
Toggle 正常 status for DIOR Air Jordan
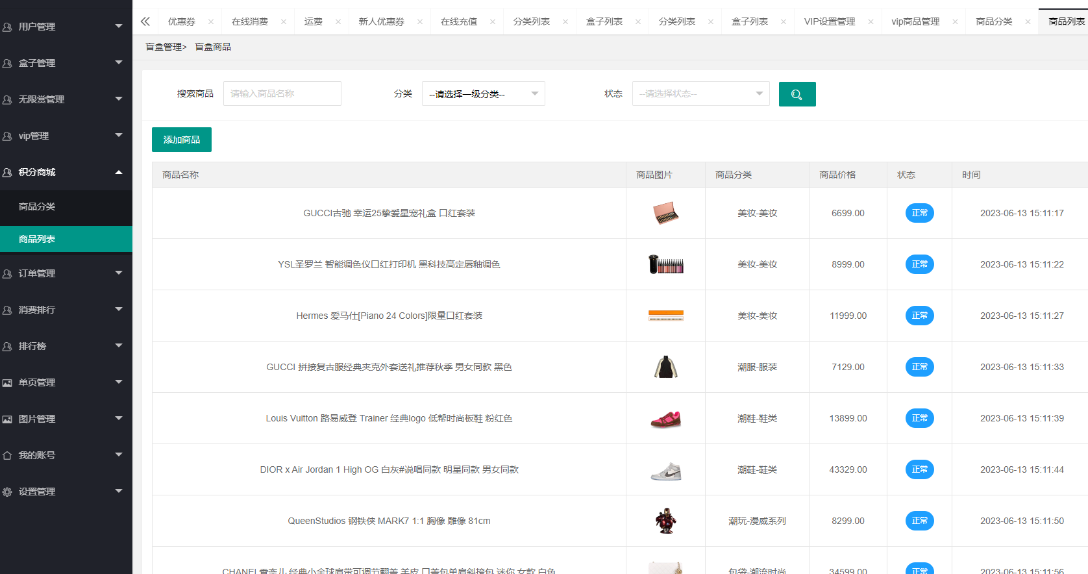click(919, 469)
